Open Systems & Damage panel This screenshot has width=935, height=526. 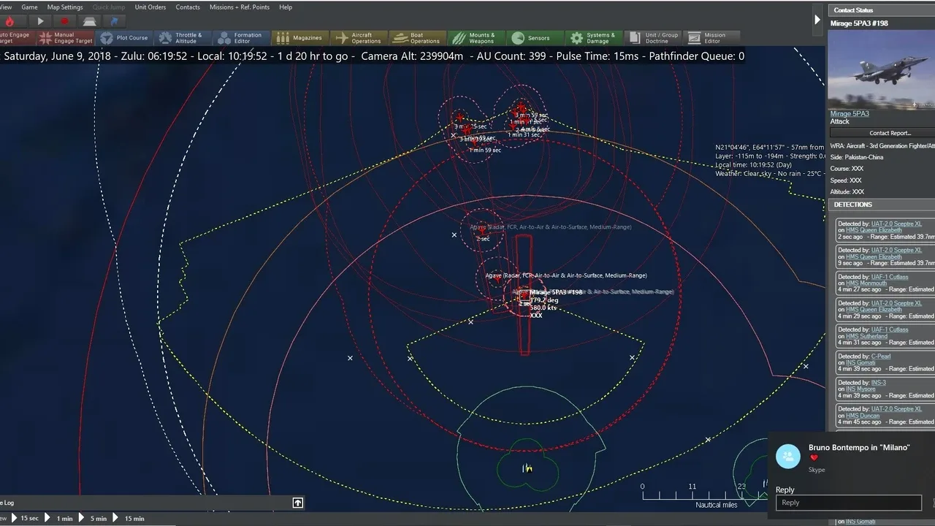[592, 38]
